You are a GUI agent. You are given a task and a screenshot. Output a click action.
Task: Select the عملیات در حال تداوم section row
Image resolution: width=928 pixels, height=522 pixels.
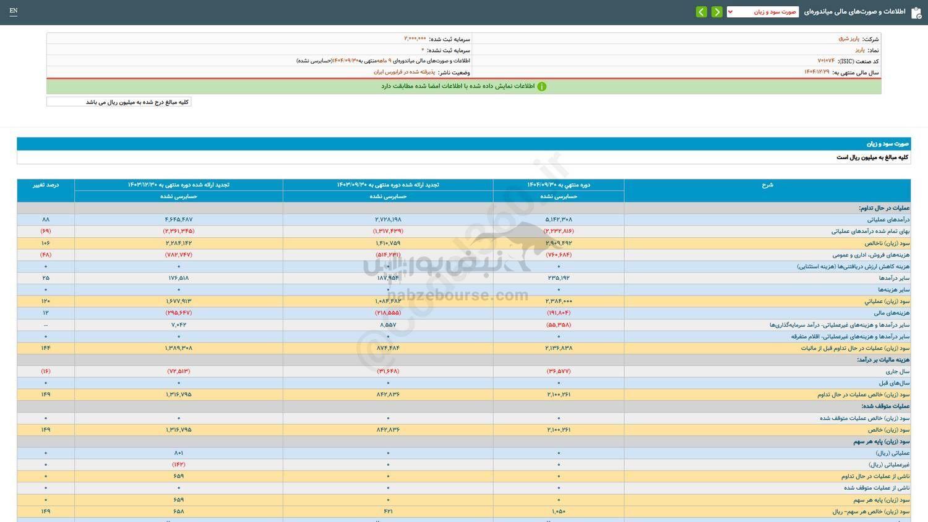pos(464,208)
